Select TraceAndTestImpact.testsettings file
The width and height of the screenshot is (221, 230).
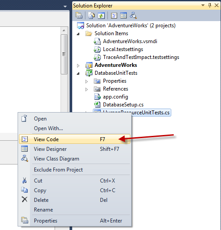coord(141,57)
